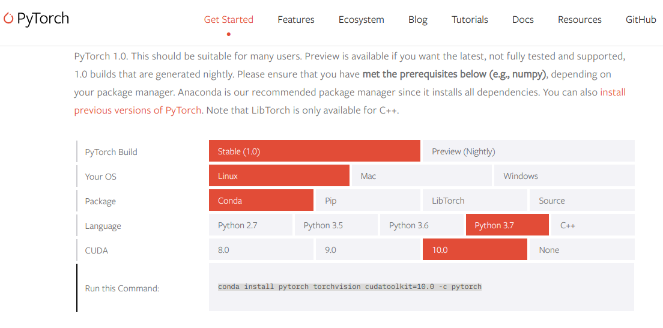Click the conda install command text
Viewport: 663px width, 328px height.
click(x=350, y=287)
